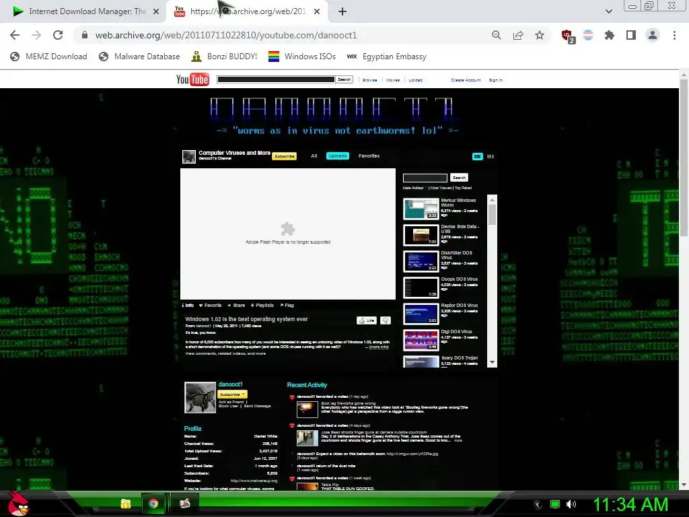Subscribe using the button beside channel title
689x517 pixels.
(285, 156)
